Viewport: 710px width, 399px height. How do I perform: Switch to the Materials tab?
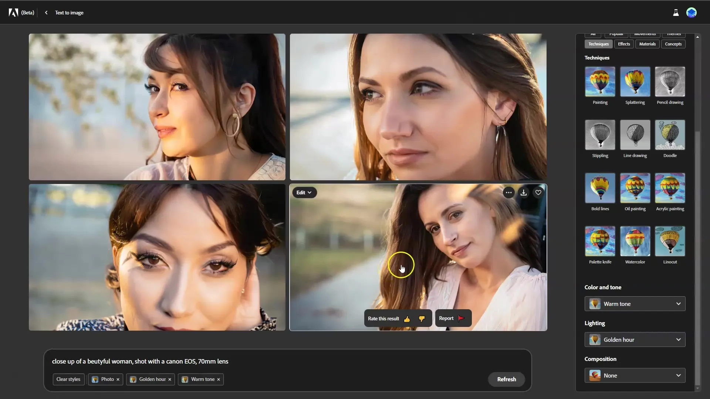point(647,44)
